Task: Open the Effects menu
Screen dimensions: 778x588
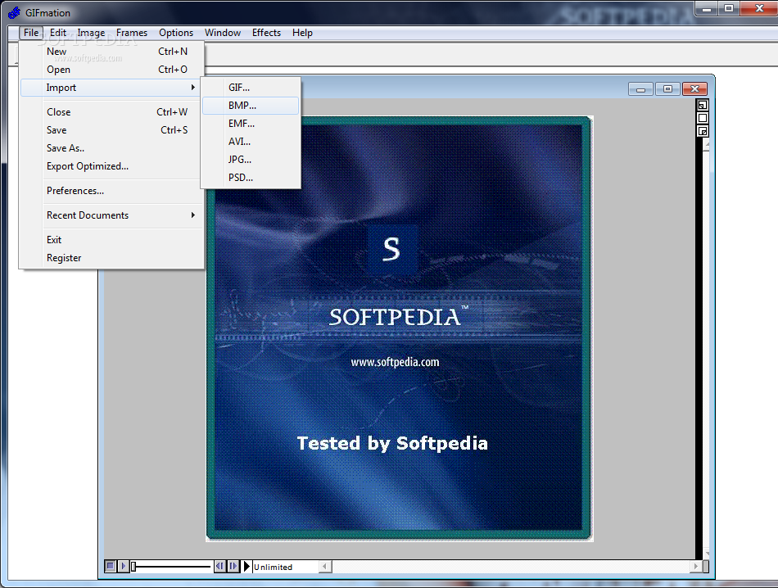Action: coord(266,33)
